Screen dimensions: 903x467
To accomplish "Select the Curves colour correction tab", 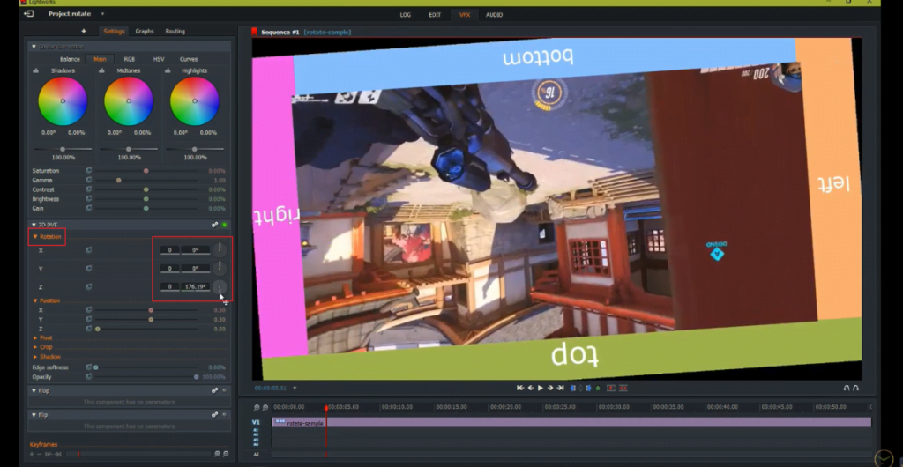I will pyautogui.click(x=189, y=59).
